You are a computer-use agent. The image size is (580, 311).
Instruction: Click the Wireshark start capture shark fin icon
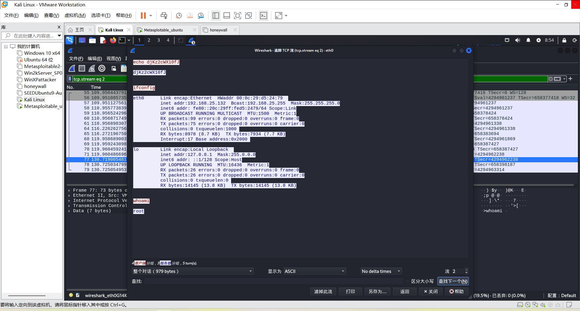(72, 69)
